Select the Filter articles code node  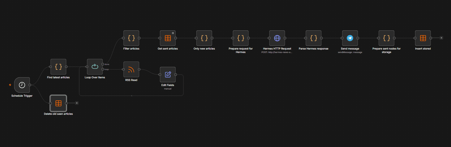tap(131, 38)
